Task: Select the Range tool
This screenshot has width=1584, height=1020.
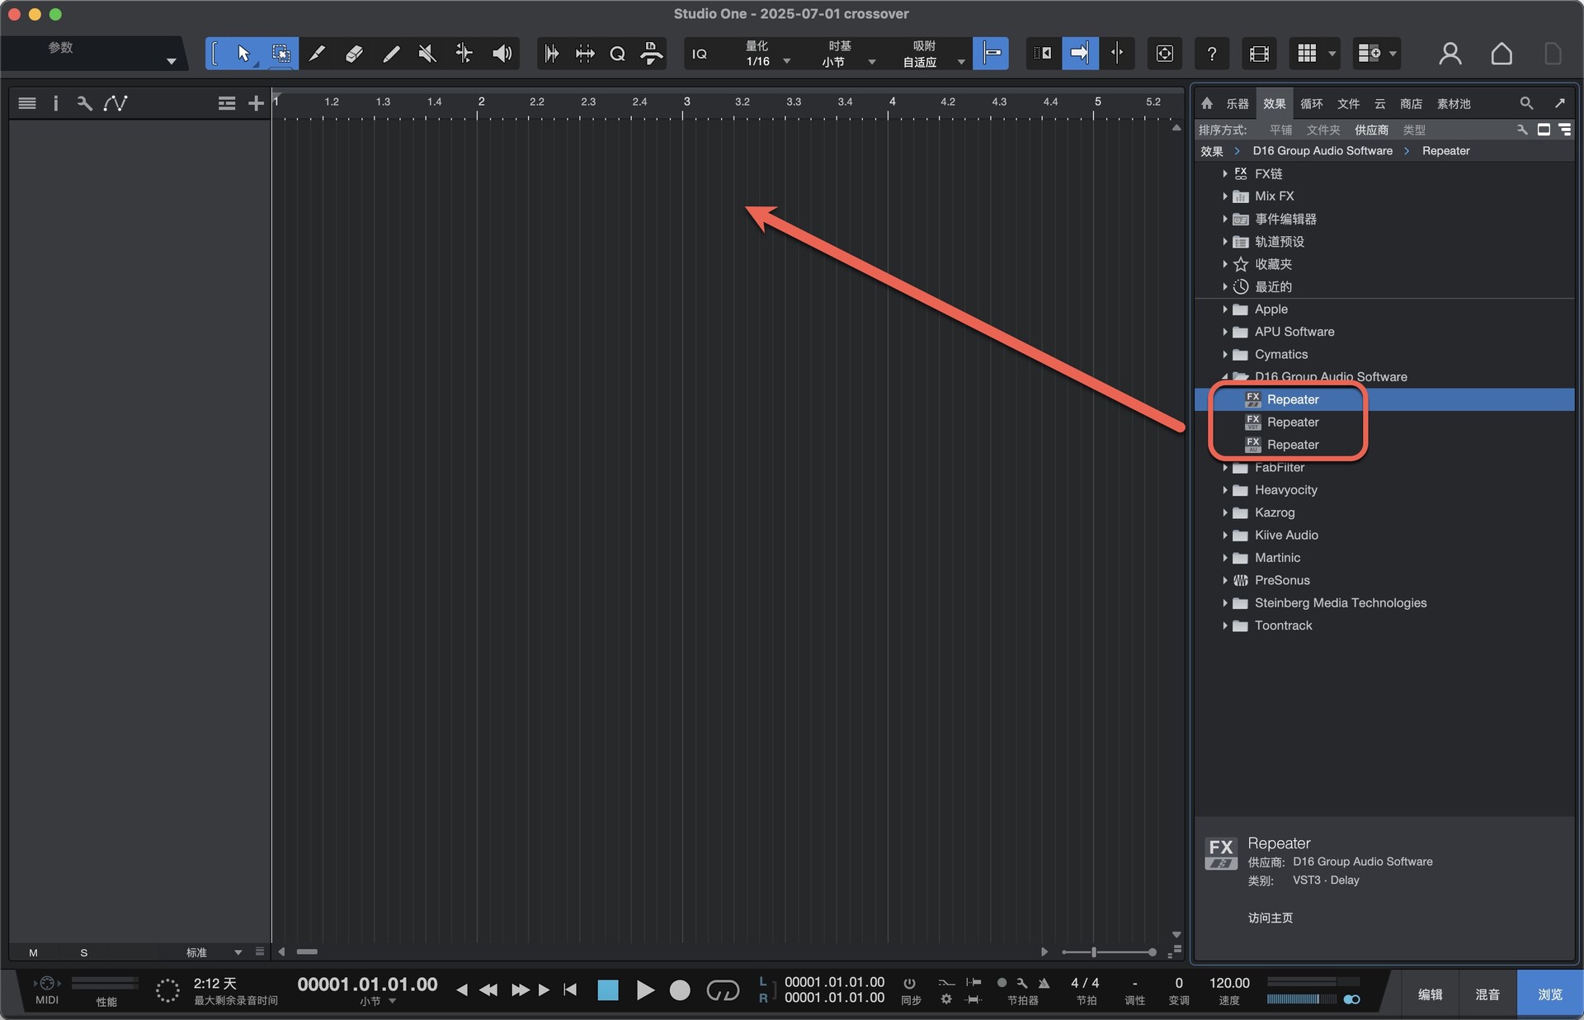Action: point(280,54)
